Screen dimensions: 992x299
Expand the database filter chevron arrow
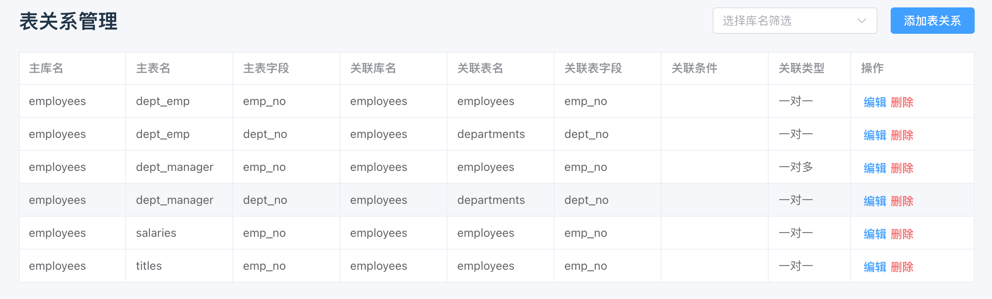pos(861,21)
